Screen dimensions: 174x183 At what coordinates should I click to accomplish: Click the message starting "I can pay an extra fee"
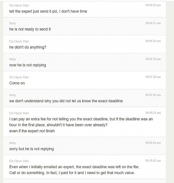click(81, 119)
